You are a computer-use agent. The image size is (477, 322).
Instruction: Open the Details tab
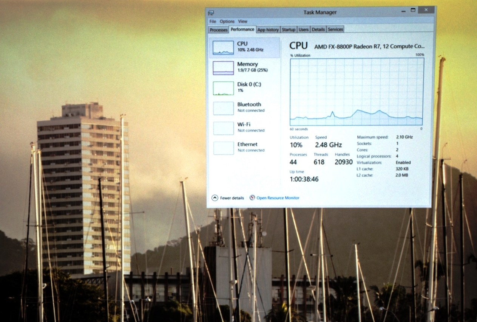pos(318,30)
